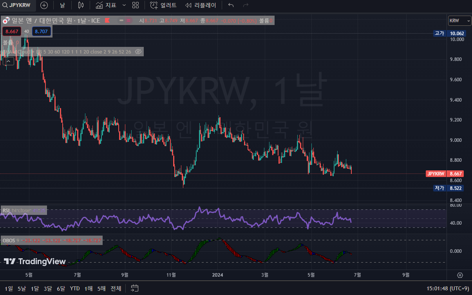
Task: Switch to the 6달 time range
Action: (x=61, y=288)
